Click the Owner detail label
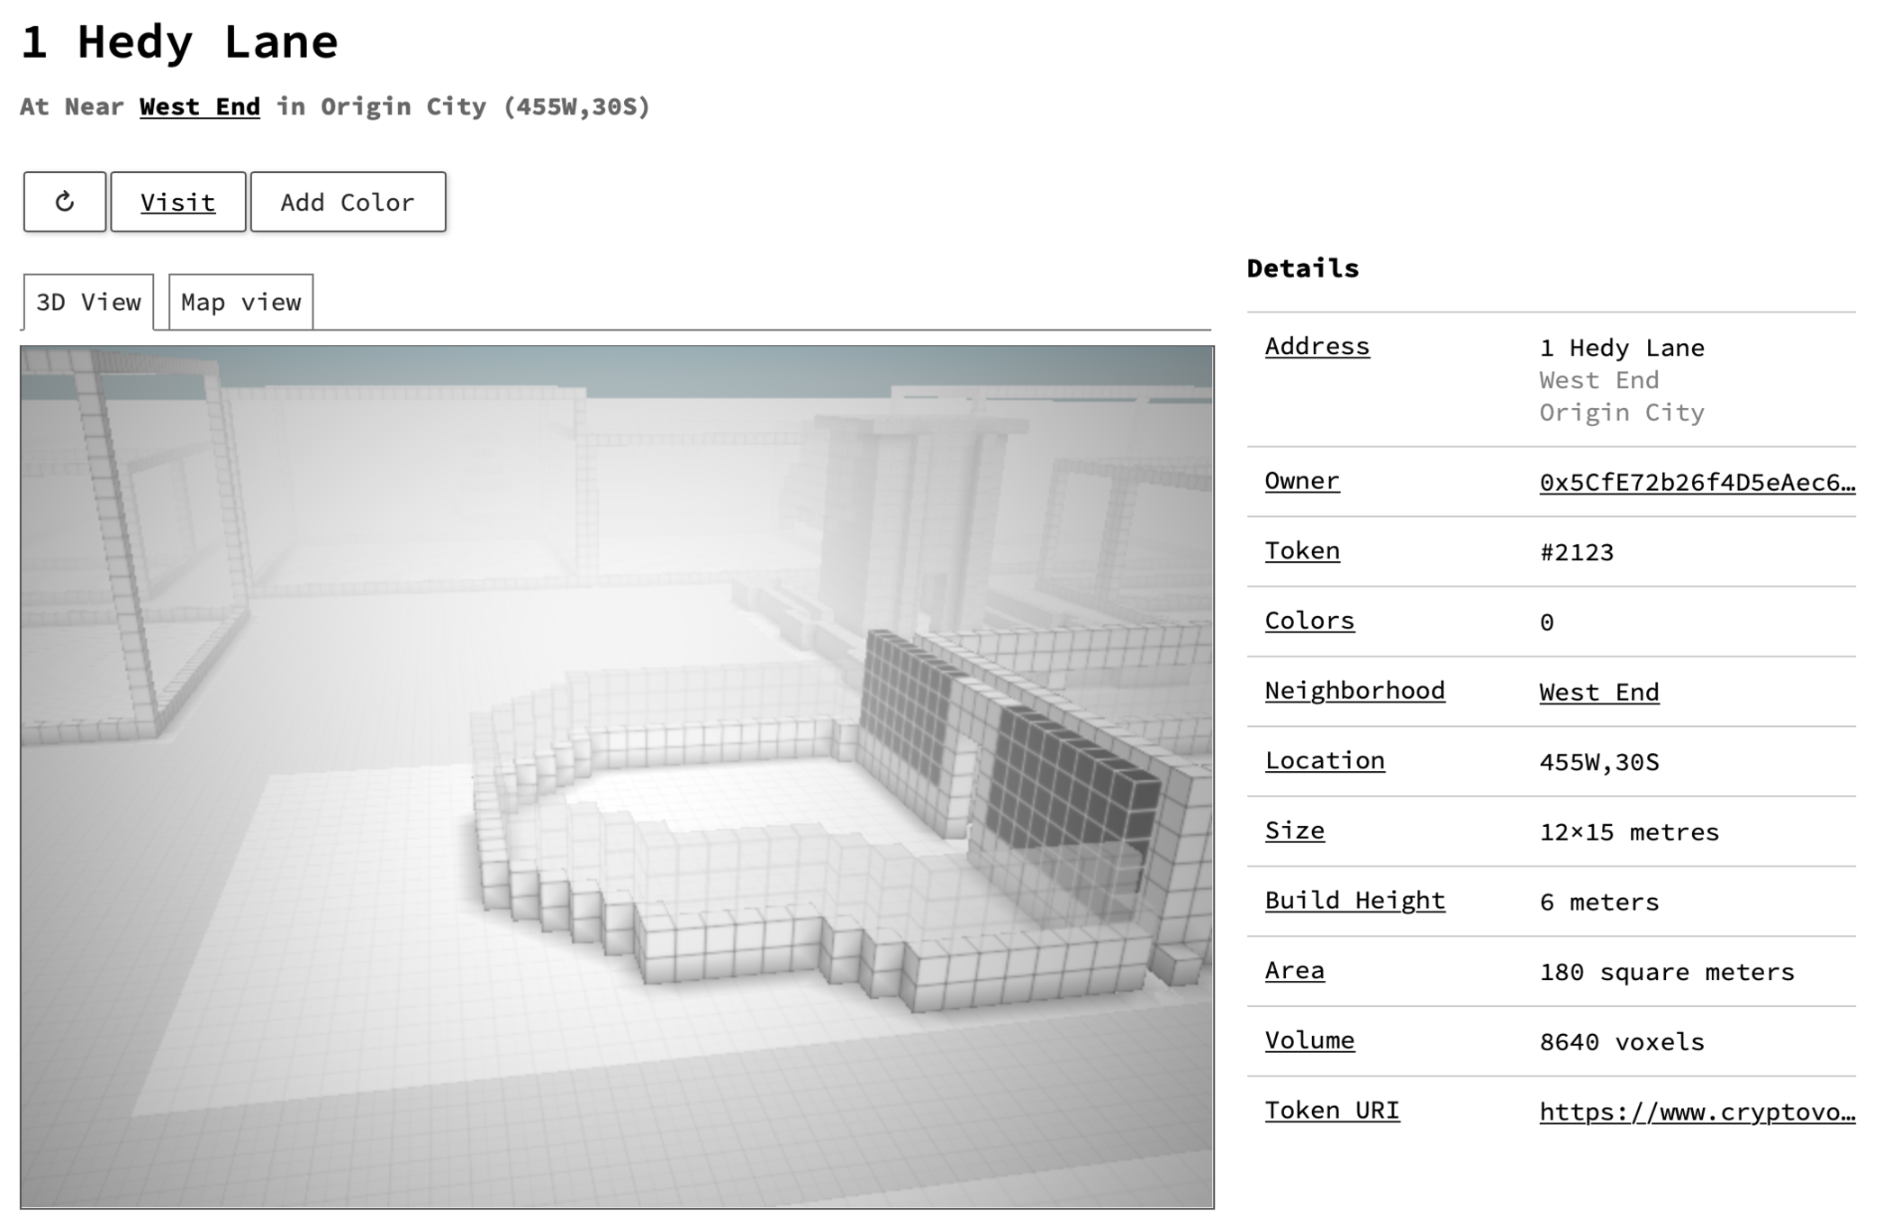 [1301, 481]
